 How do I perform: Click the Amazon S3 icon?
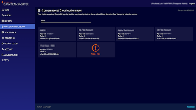click(3, 38)
